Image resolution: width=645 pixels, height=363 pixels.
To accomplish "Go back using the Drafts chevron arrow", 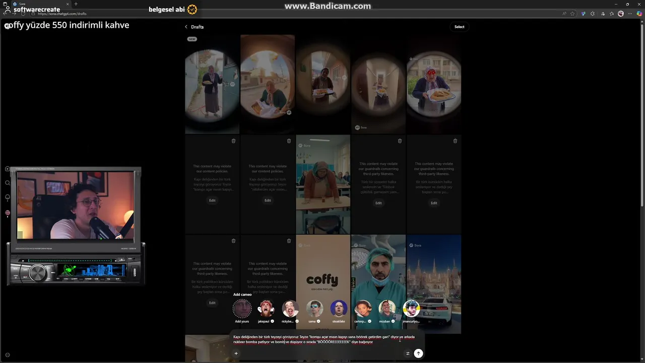I will (x=186, y=27).
